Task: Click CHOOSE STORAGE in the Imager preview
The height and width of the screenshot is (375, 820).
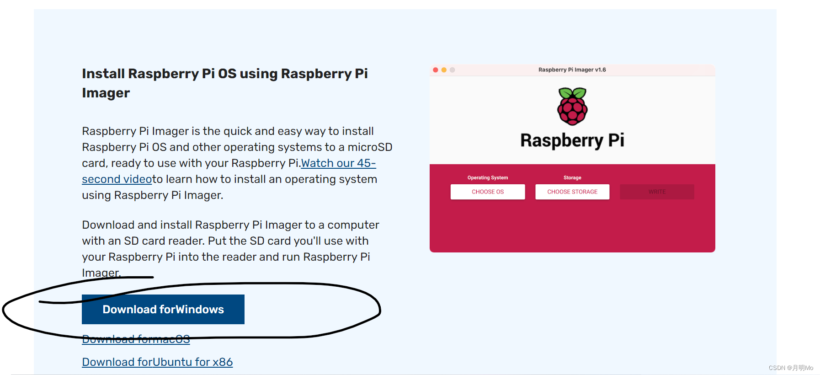Action: pyautogui.click(x=572, y=192)
